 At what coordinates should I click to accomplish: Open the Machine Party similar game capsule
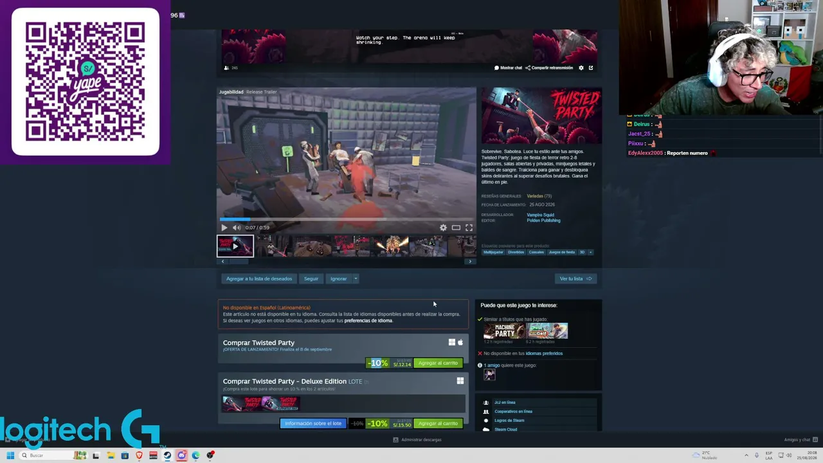pyautogui.click(x=504, y=331)
